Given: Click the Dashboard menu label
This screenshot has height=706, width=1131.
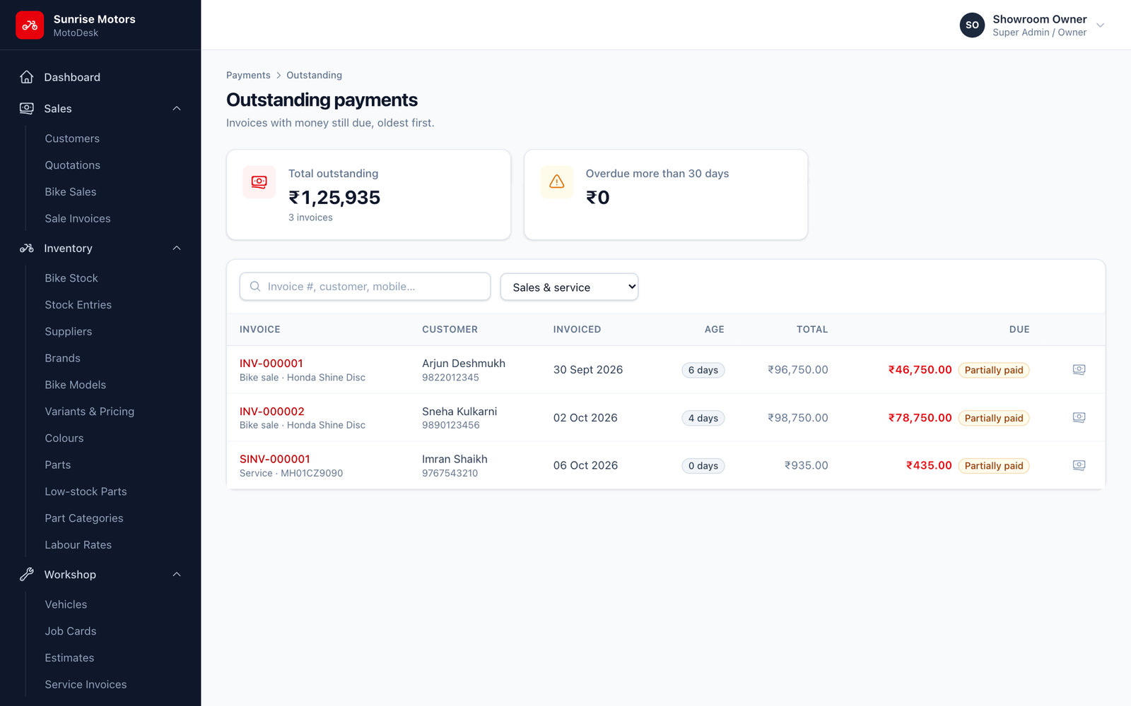Looking at the screenshot, I should [x=72, y=77].
